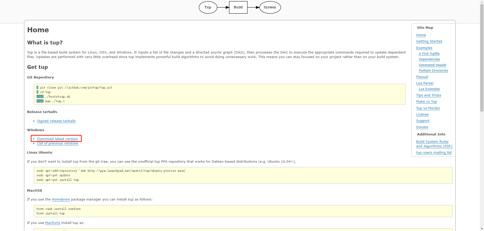Viewport: 484px width, 231px height.
Task: Open the Home link in Site Map
Action: [421, 35]
